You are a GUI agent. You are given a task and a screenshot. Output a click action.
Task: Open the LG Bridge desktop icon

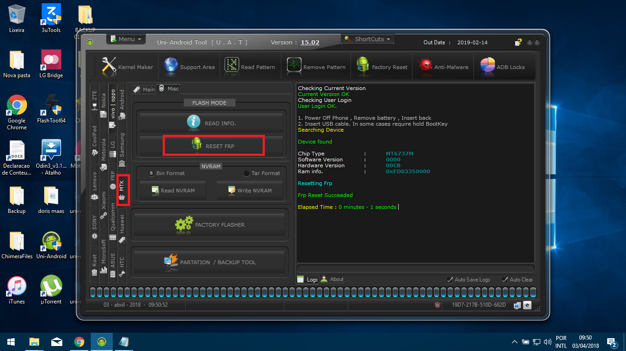[x=51, y=64]
